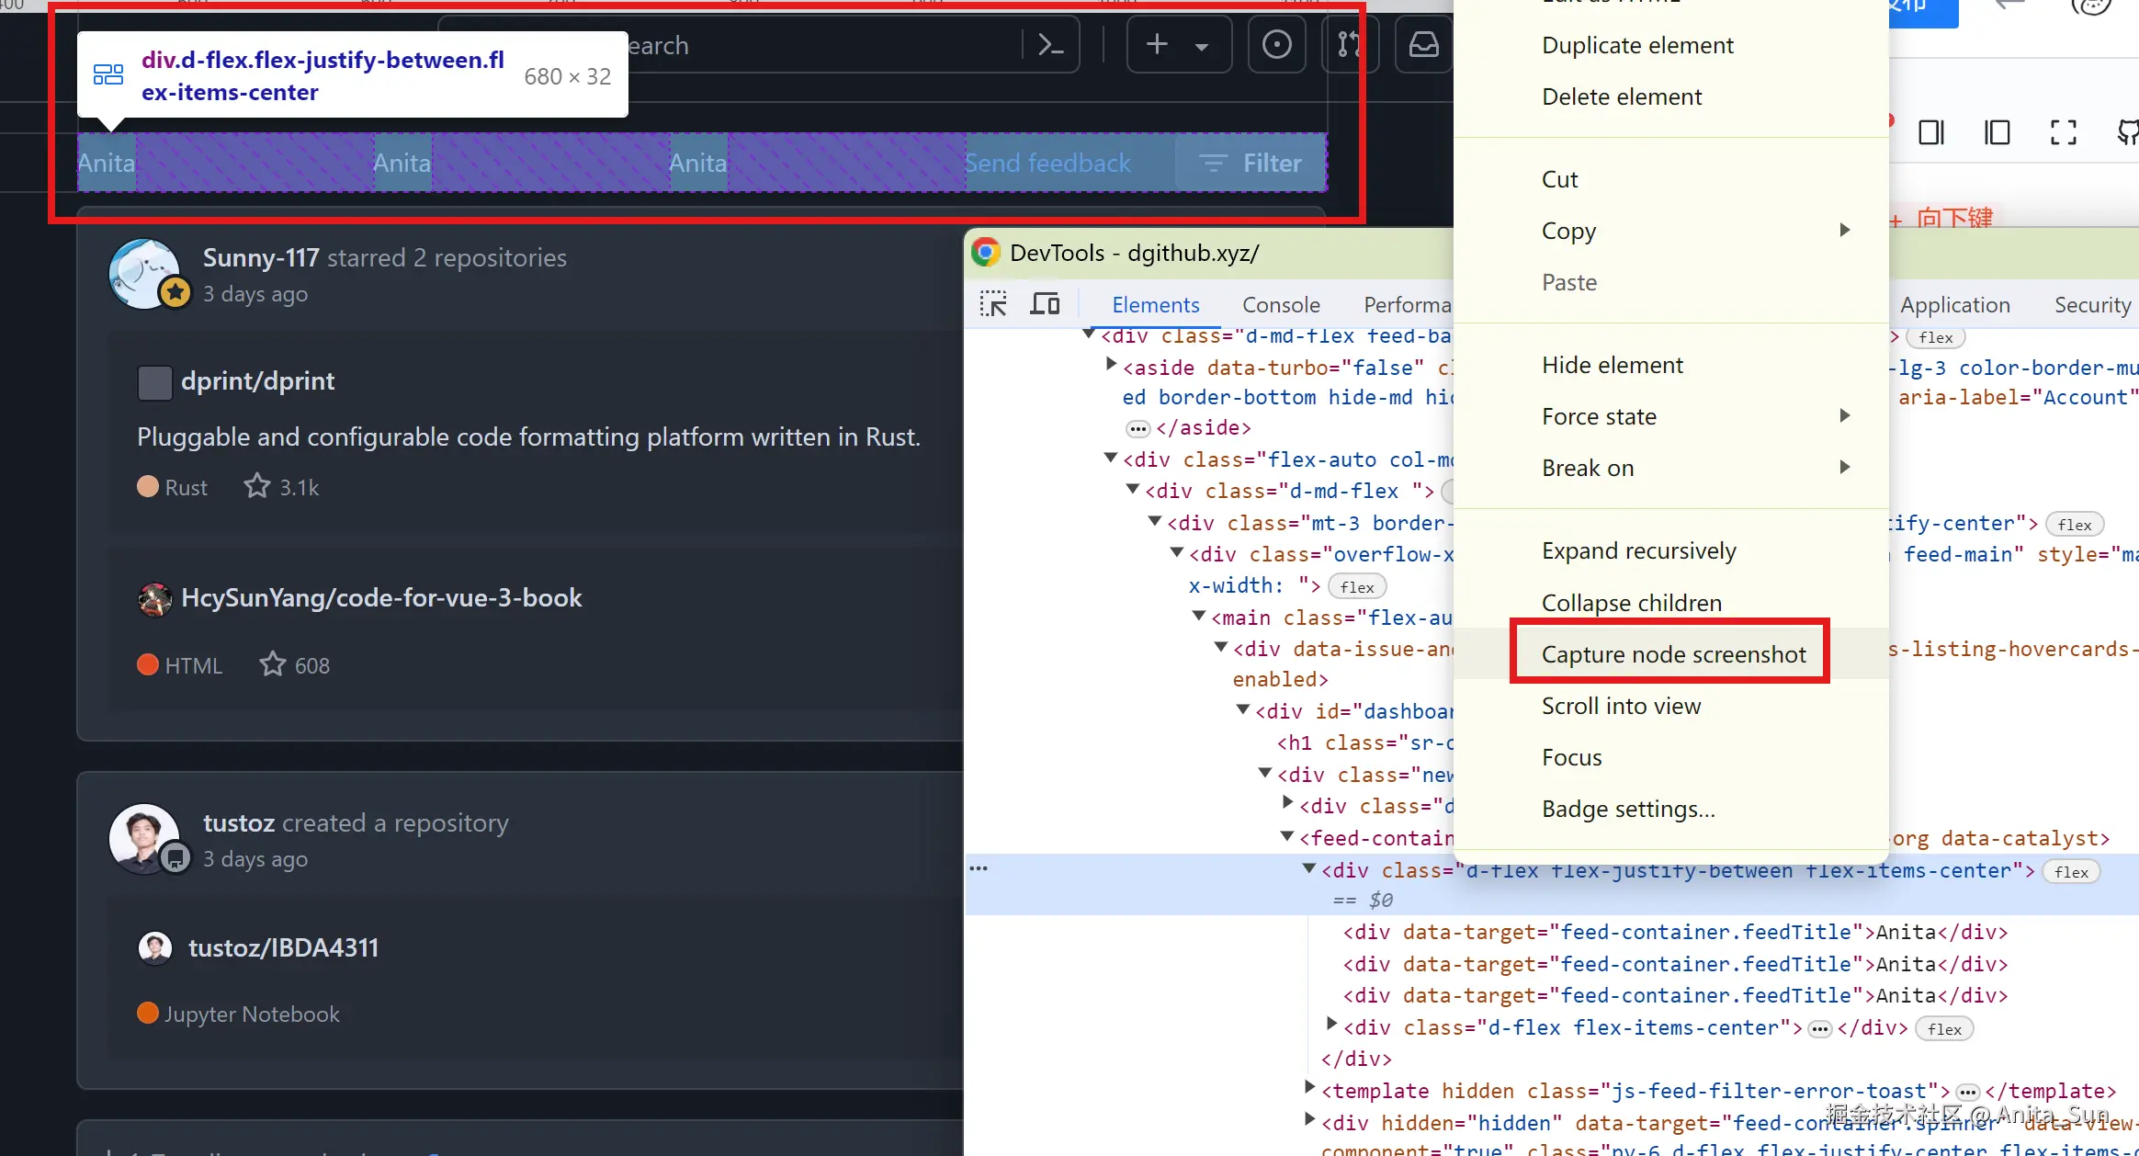Click the fullscreen brackets icon
The height and width of the screenshot is (1156, 2139).
click(2063, 133)
